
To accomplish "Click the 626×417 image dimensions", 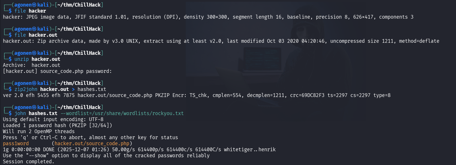I will (x=363, y=17).
